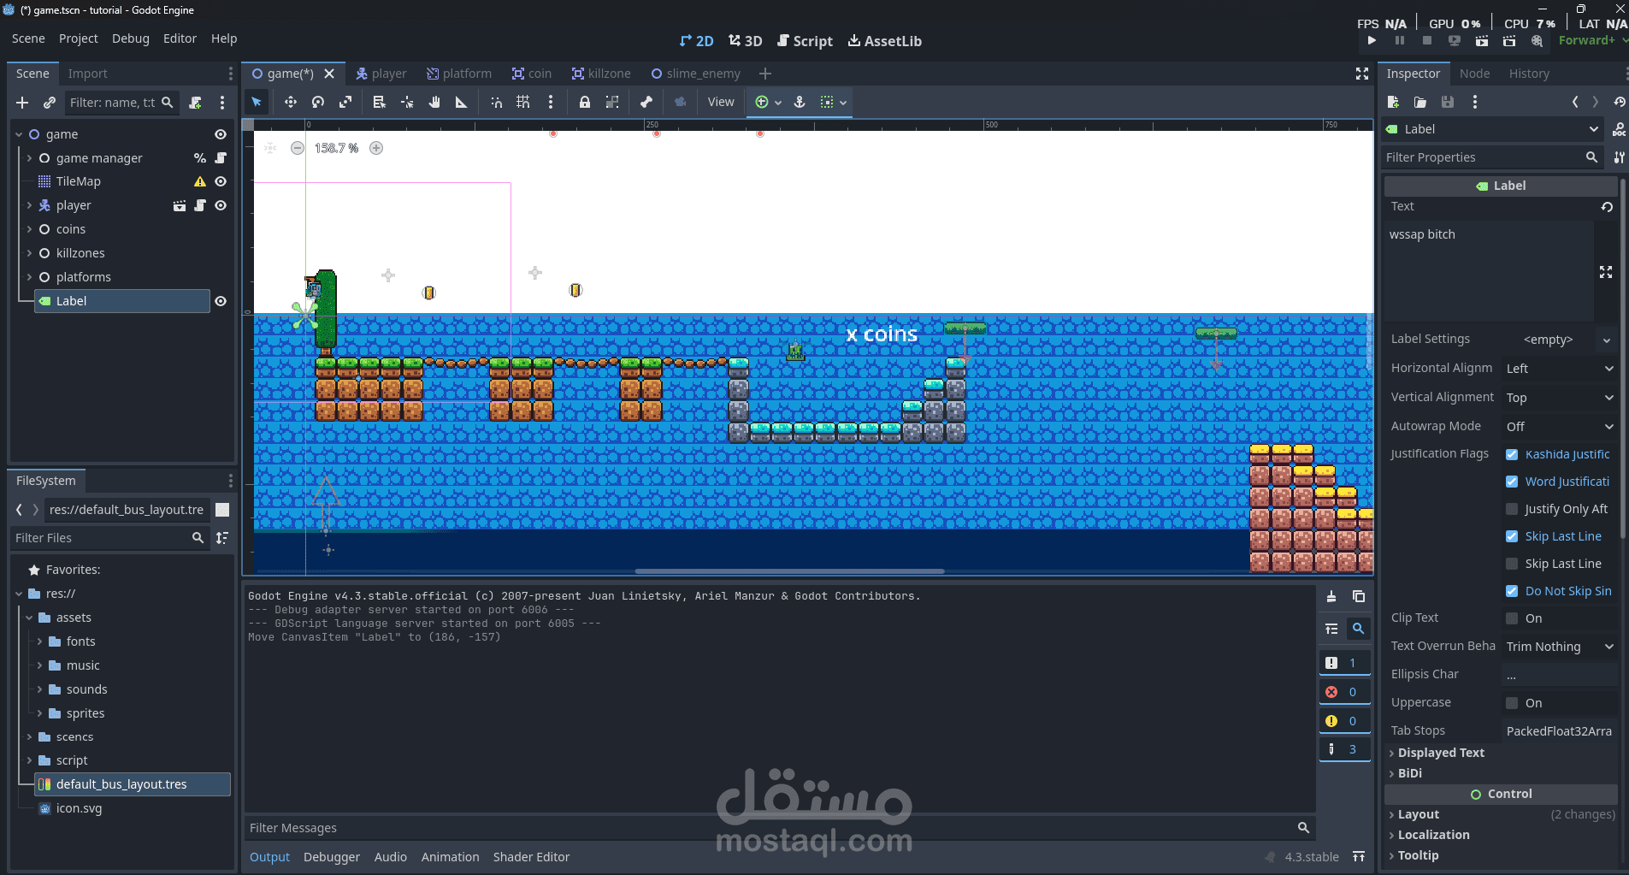The height and width of the screenshot is (875, 1629).
Task: Expand the platforms node in the Scene tree
Action: 31,277
